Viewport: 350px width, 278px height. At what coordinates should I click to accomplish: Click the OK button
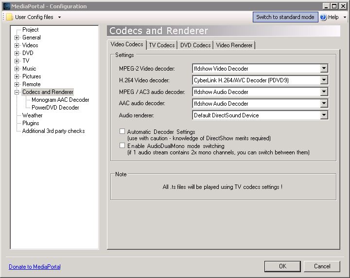[282, 266]
